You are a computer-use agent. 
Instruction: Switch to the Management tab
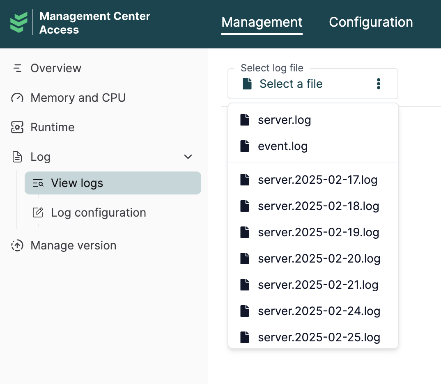pyautogui.click(x=262, y=22)
